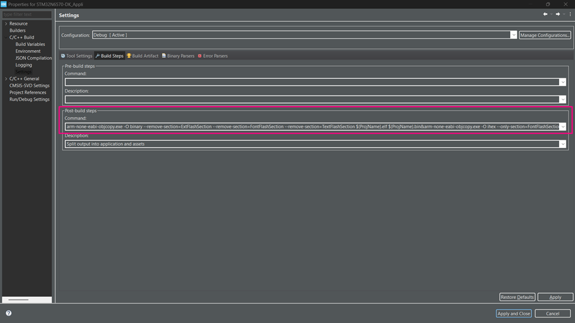Open the Configuration dropdown arrow
575x323 pixels.
tap(514, 35)
